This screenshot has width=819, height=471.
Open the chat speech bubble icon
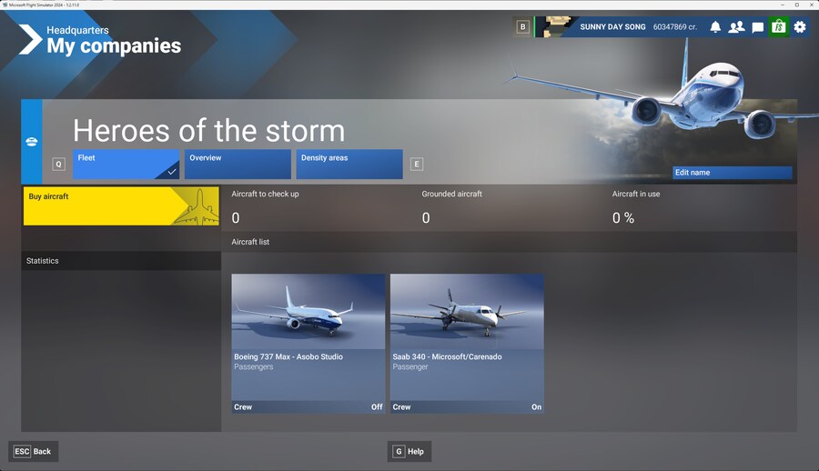[x=757, y=27]
